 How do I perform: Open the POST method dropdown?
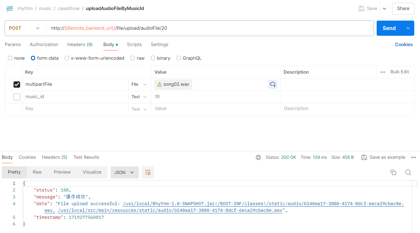coord(25,28)
